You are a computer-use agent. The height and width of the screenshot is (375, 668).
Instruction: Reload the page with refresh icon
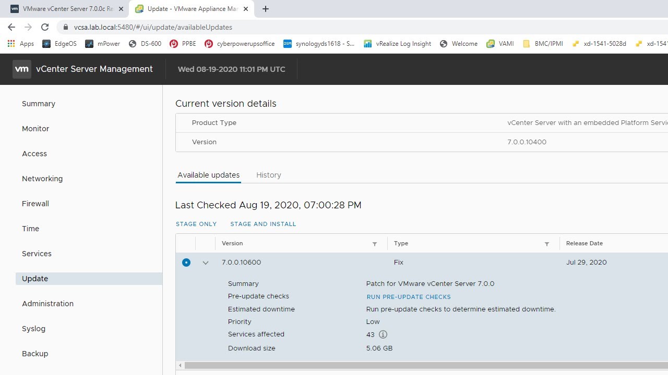pos(45,27)
